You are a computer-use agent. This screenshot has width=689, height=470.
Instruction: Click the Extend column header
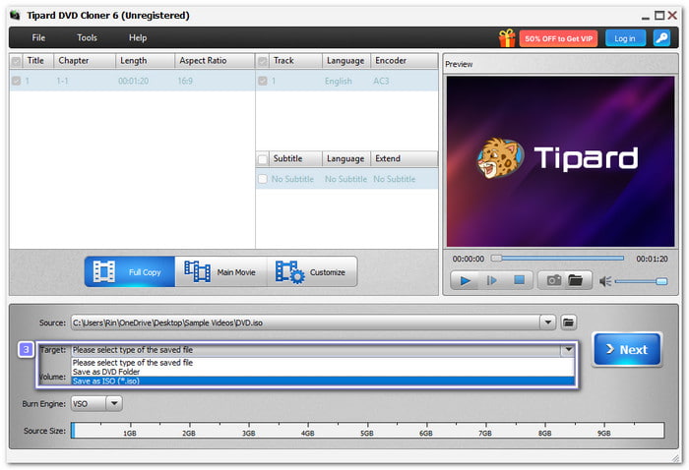tap(404, 158)
